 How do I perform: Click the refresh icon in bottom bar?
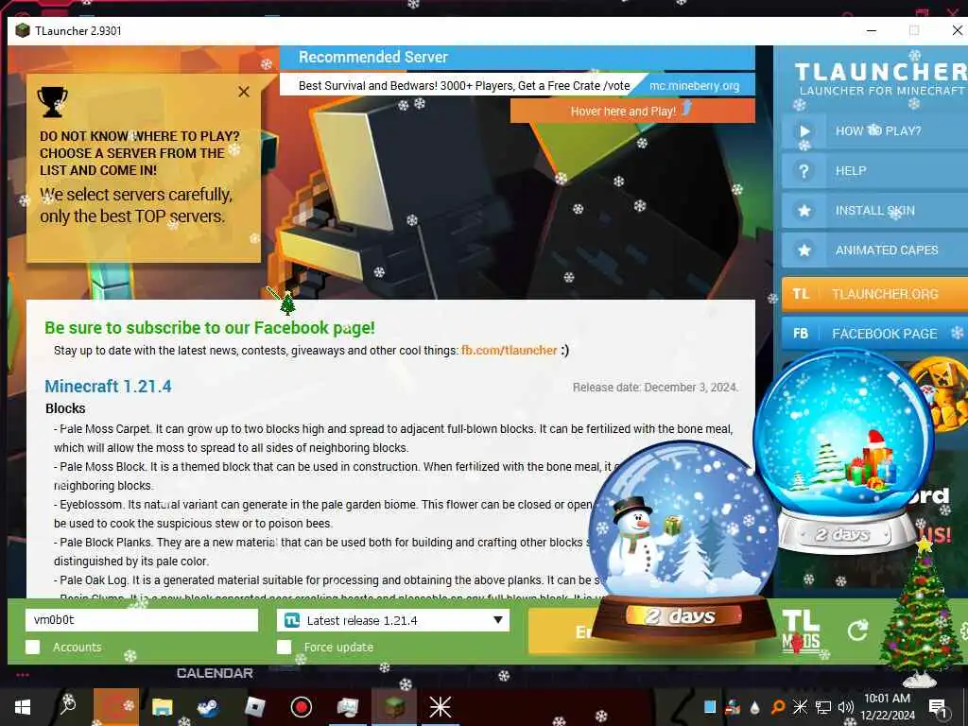tap(857, 631)
